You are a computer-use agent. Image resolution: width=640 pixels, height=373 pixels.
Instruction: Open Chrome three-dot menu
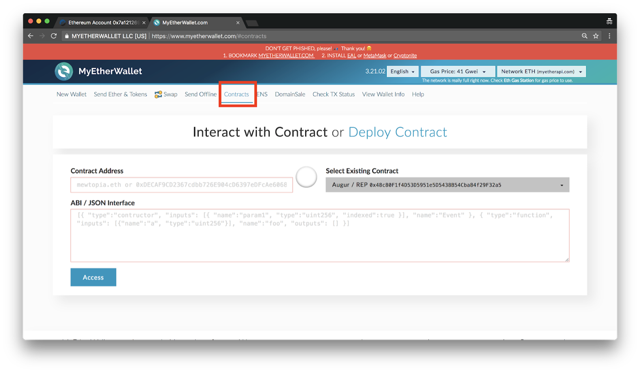(609, 36)
